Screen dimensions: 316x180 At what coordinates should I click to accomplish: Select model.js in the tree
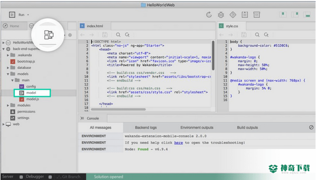pyautogui.click(x=32, y=99)
